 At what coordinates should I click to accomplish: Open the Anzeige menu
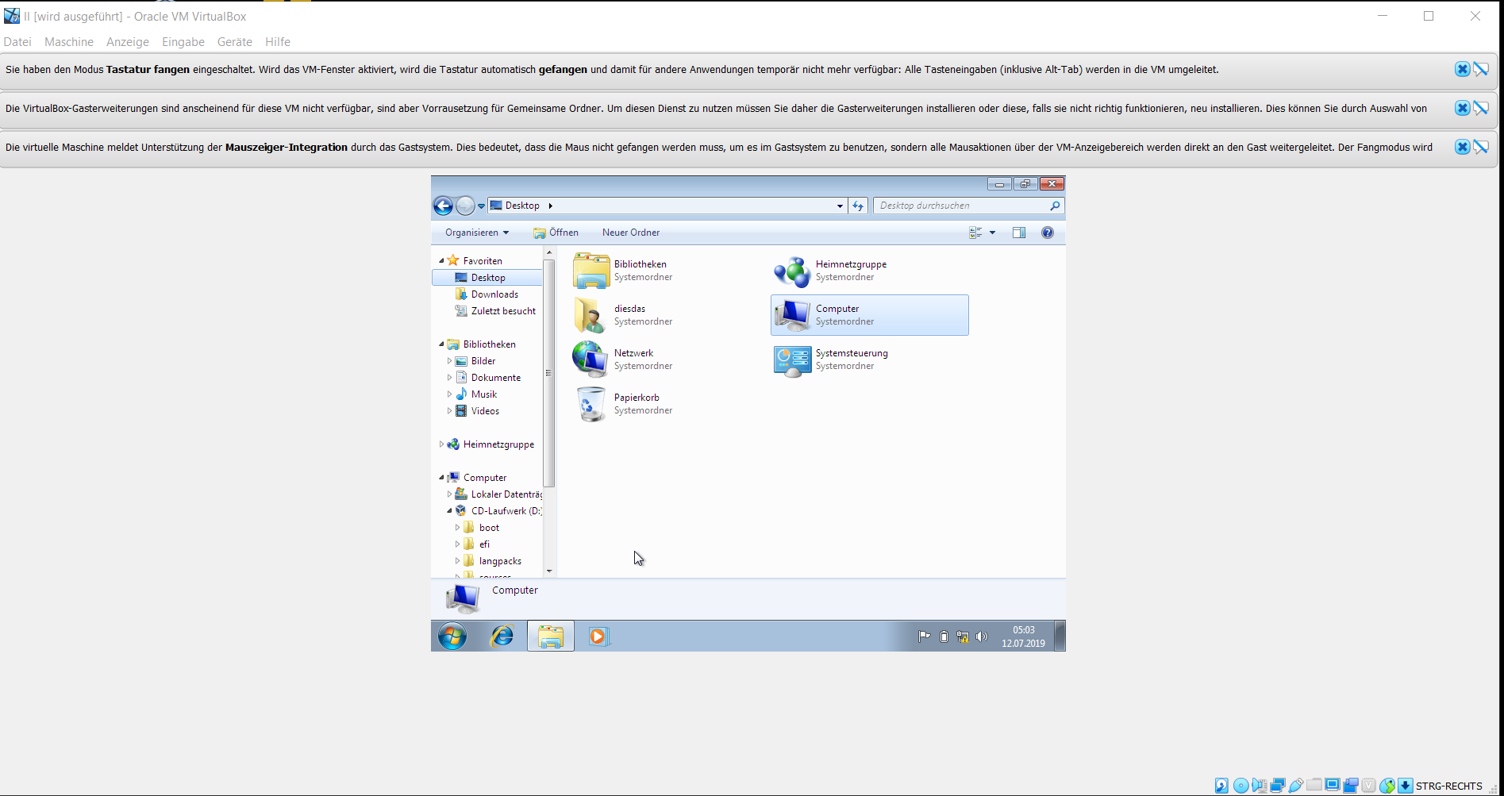click(x=128, y=42)
